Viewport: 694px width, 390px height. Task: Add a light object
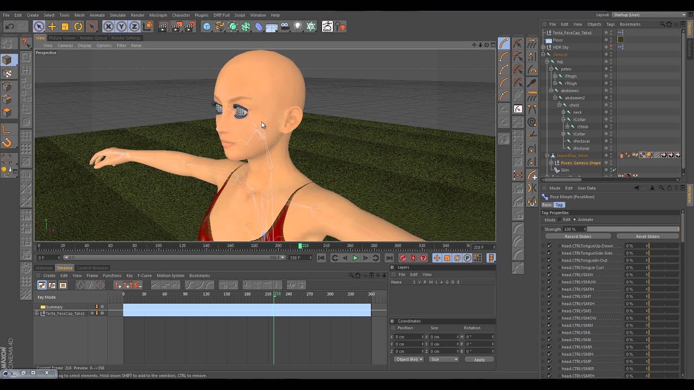(298, 27)
